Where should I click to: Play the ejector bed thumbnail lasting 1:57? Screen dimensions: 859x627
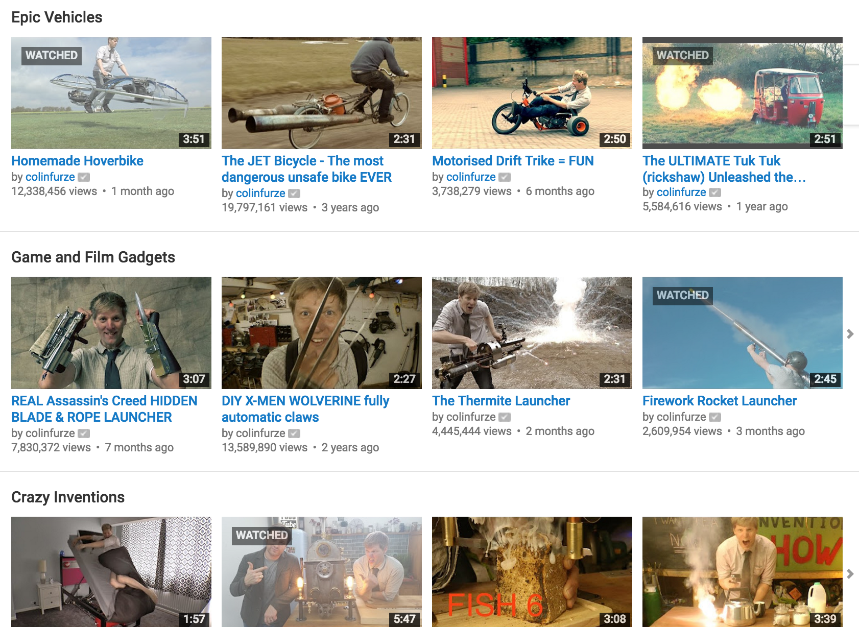111,572
